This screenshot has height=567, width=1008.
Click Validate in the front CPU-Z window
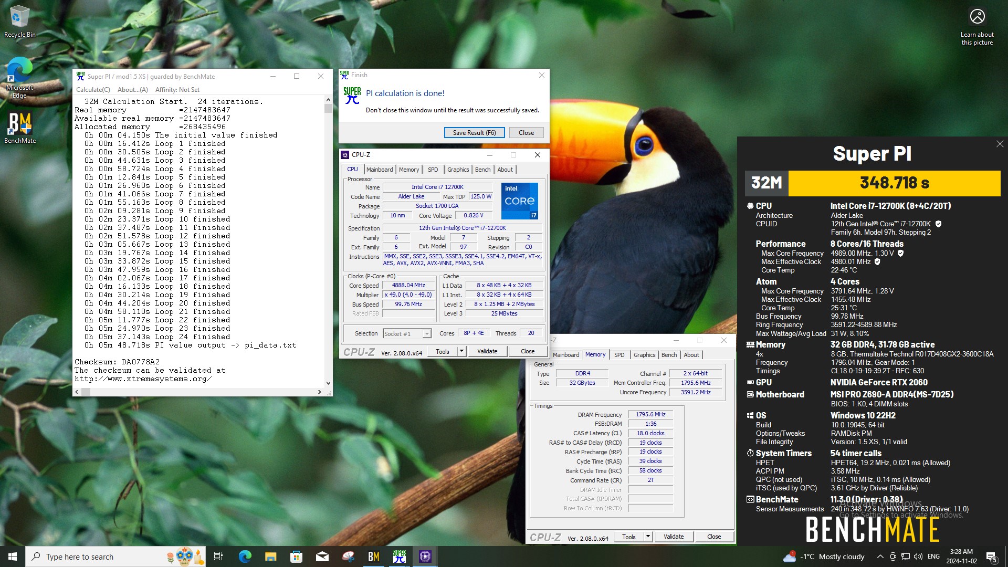pos(487,352)
